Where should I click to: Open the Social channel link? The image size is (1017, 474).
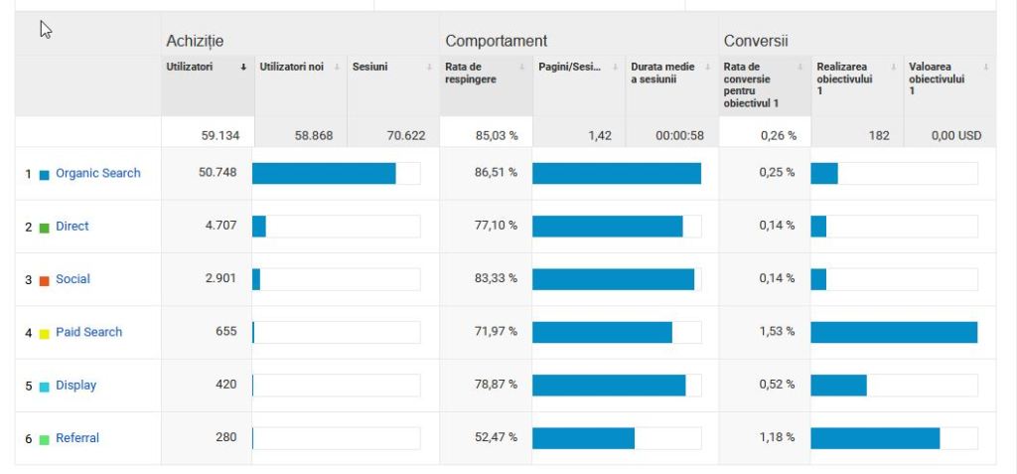tap(73, 279)
